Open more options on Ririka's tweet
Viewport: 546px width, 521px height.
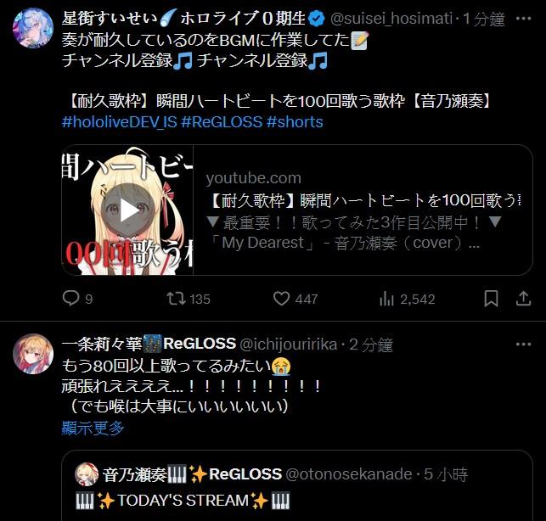click(523, 345)
